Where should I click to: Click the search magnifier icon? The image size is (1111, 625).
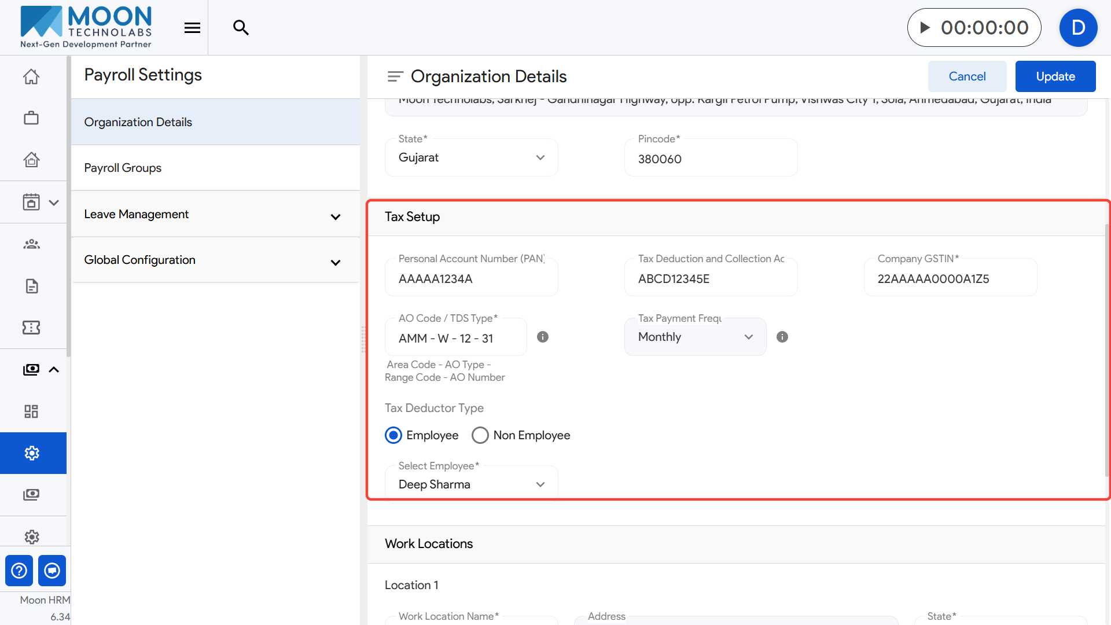click(x=241, y=28)
